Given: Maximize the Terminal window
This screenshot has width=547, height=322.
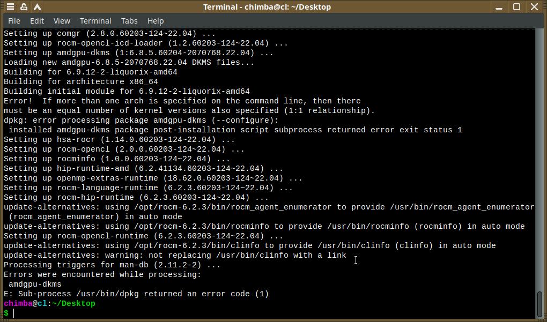Looking at the screenshot, I should tap(516, 6).
